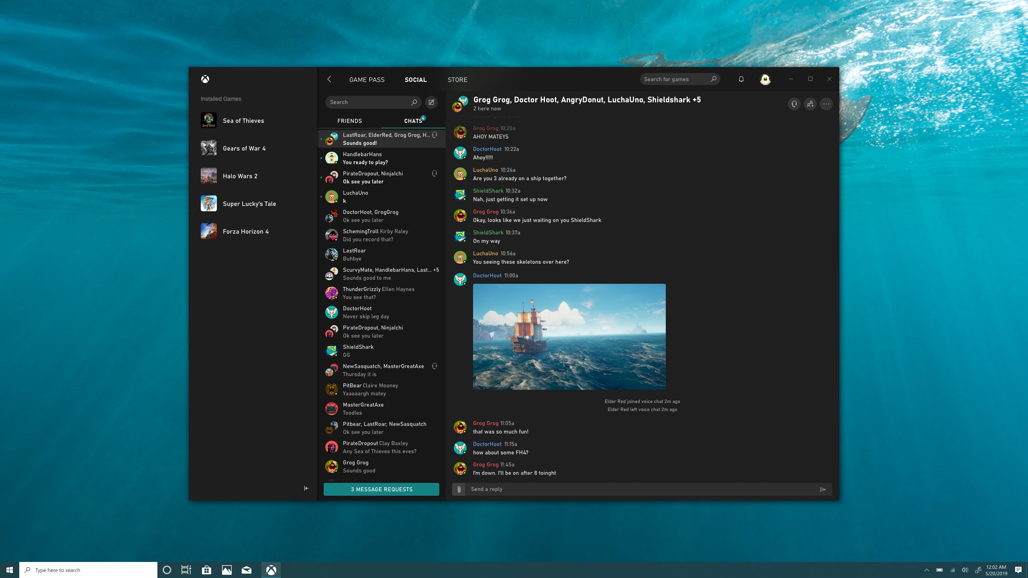The width and height of the screenshot is (1028, 578).
Task: Click the send reply arrow button
Action: 822,489
